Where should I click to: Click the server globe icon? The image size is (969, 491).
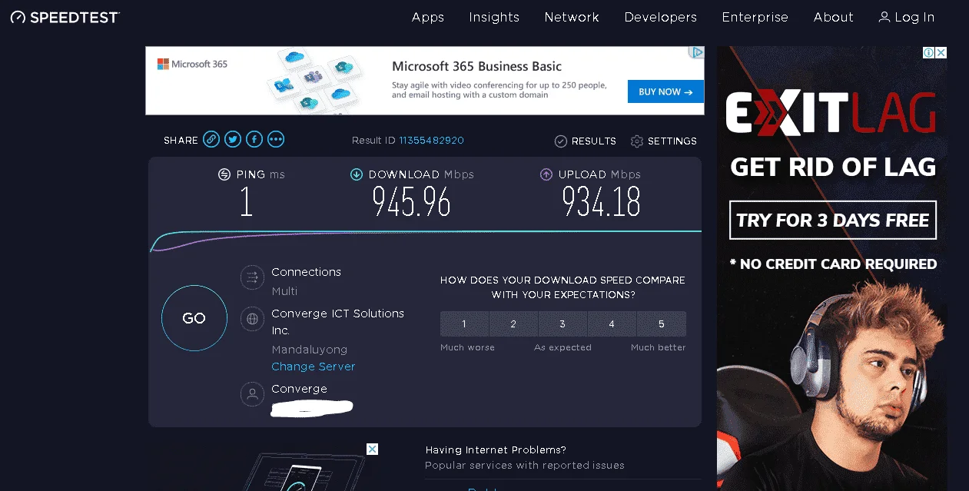[x=252, y=319]
